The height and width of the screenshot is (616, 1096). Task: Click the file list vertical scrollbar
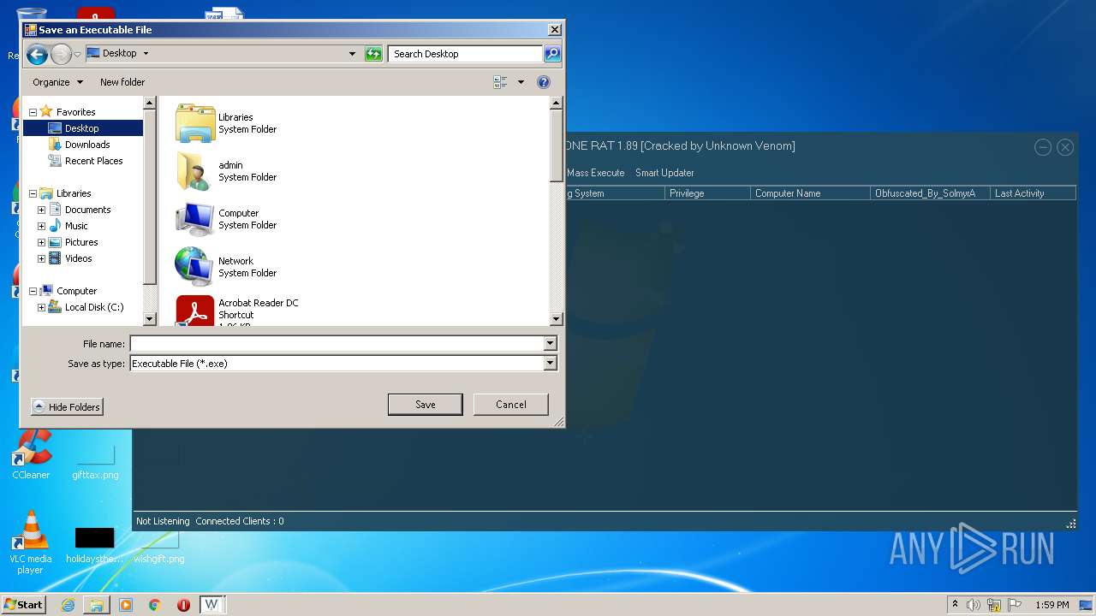[556, 210]
